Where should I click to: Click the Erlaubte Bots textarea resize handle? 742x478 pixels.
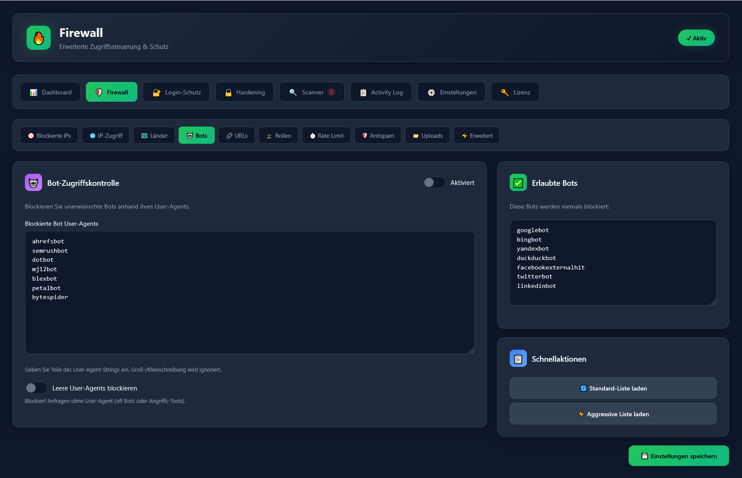click(x=713, y=302)
